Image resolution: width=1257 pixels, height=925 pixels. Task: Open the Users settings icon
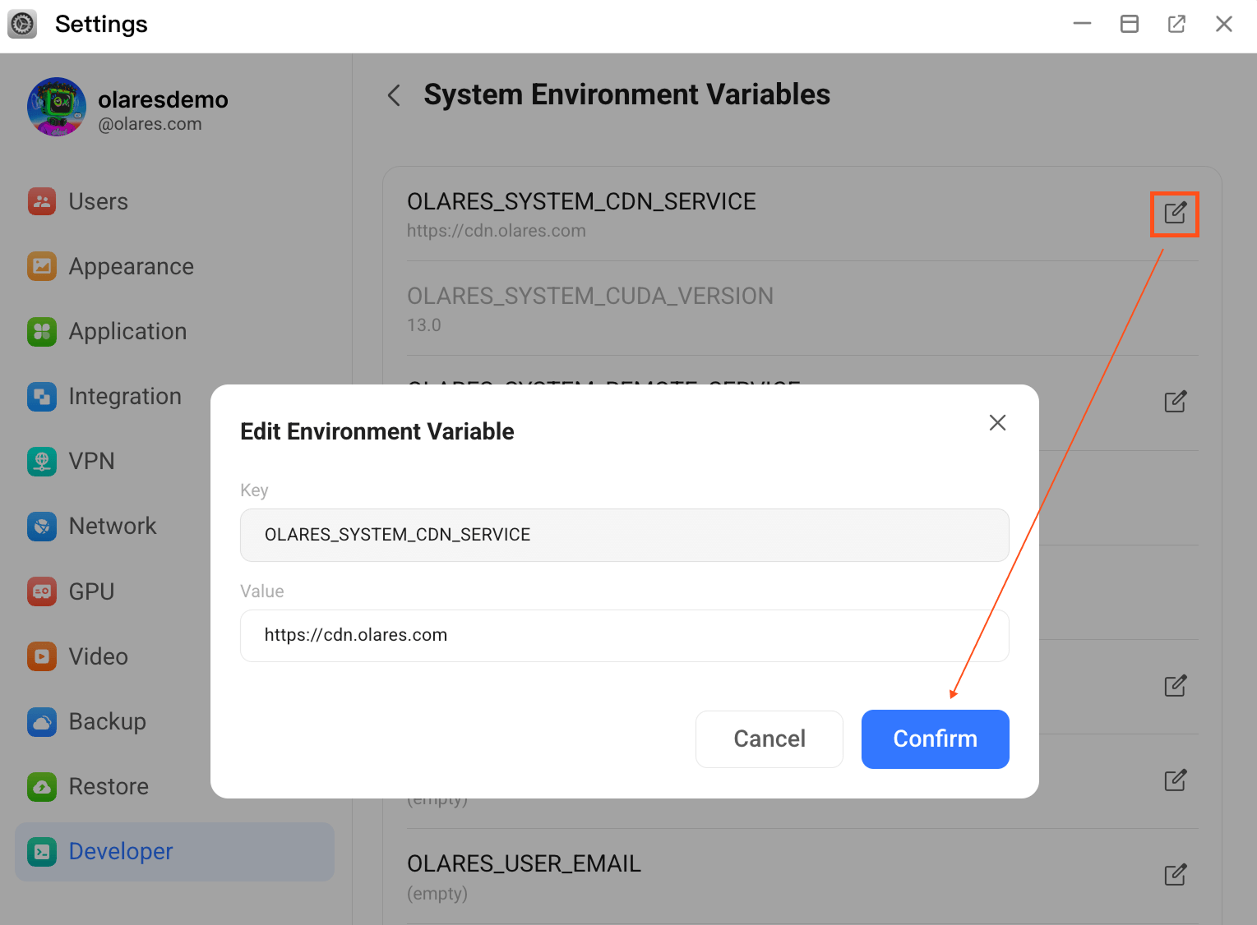(x=41, y=201)
